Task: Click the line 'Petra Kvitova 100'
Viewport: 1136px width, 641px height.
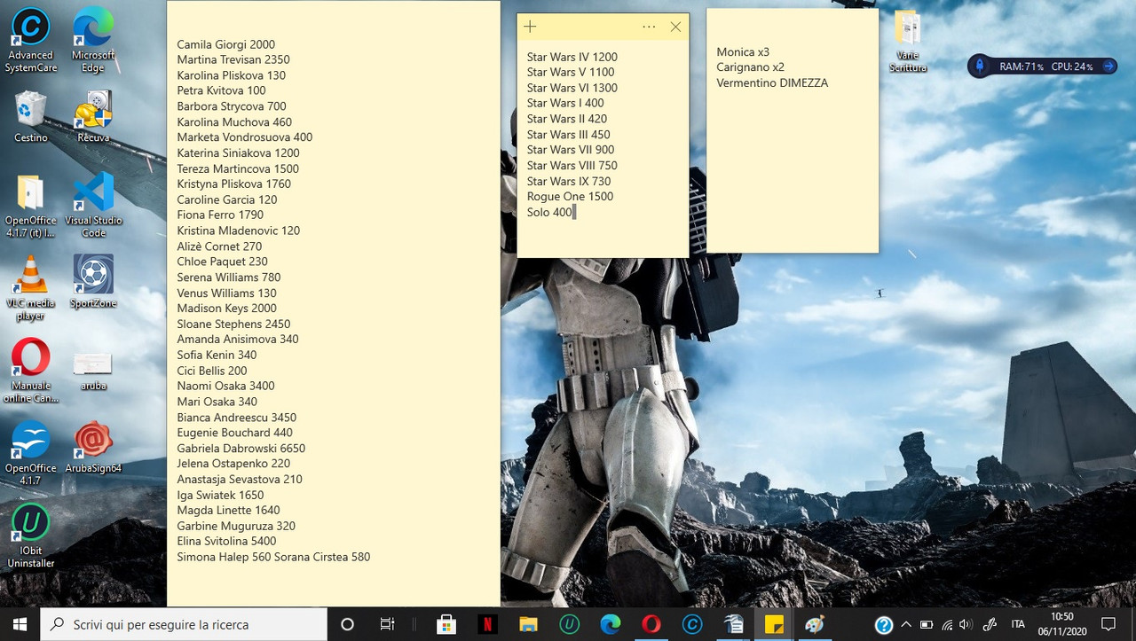Action: (222, 90)
